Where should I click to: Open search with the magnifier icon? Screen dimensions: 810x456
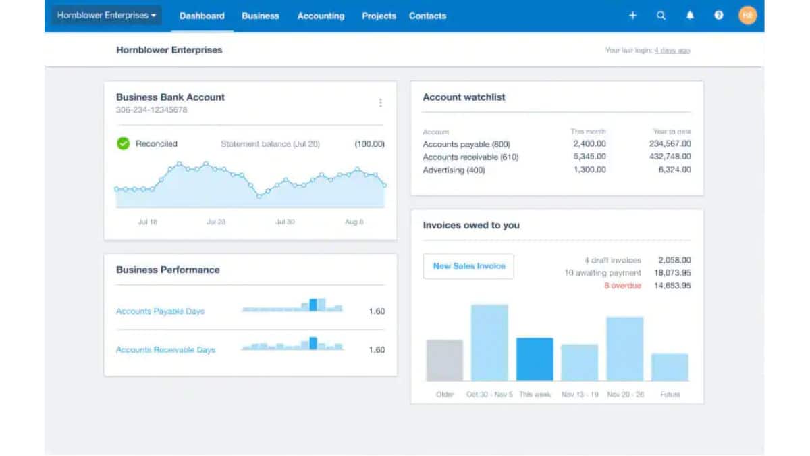click(x=661, y=16)
